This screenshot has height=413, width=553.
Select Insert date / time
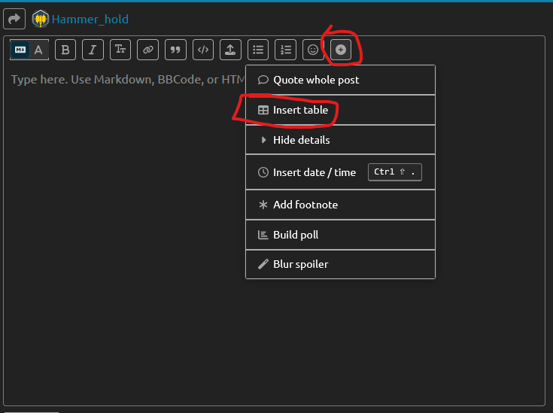coord(340,172)
